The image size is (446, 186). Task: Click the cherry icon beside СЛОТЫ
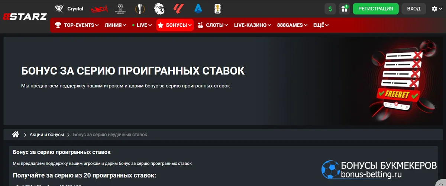[201, 25]
